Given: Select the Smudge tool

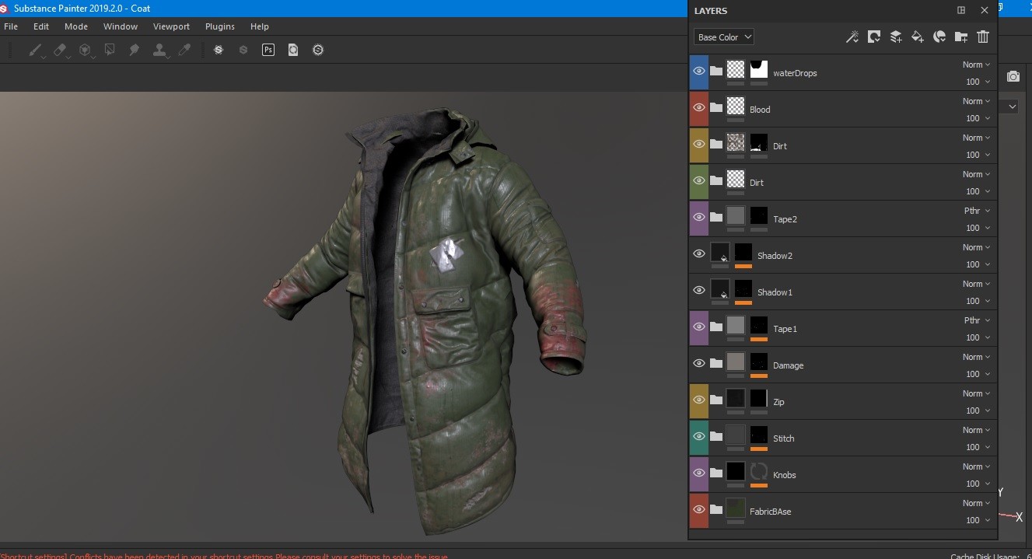Looking at the screenshot, I should point(135,50).
